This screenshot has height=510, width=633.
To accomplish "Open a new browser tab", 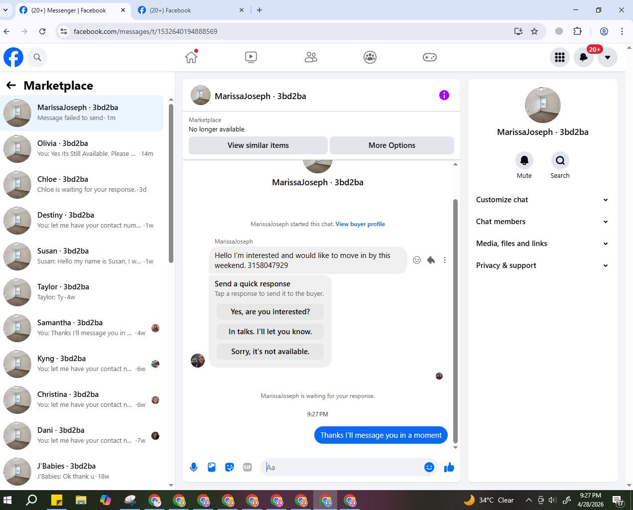I will tap(259, 10).
